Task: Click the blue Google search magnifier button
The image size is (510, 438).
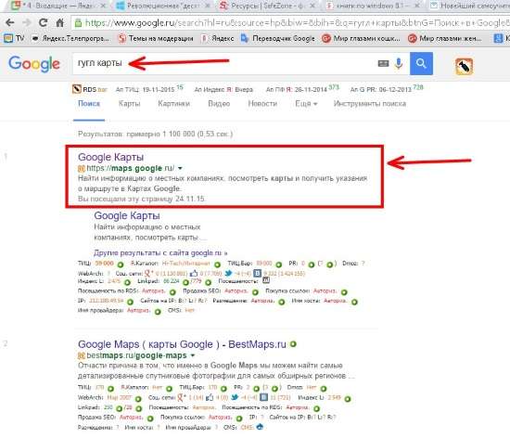Action: click(x=421, y=63)
